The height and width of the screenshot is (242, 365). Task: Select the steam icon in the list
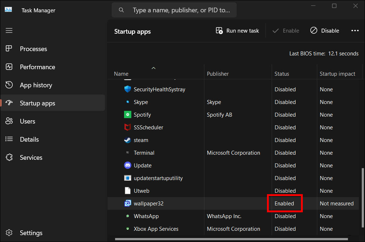point(128,140)
